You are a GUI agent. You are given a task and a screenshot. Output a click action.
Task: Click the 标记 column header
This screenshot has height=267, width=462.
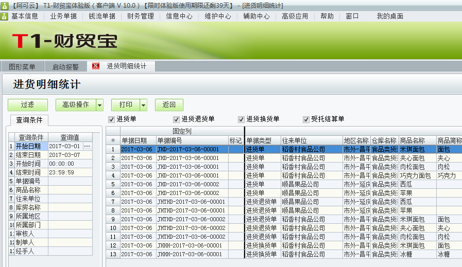click(236, 140)
